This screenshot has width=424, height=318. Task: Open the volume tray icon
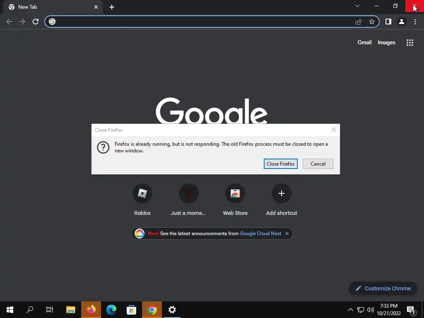(371, 310)
